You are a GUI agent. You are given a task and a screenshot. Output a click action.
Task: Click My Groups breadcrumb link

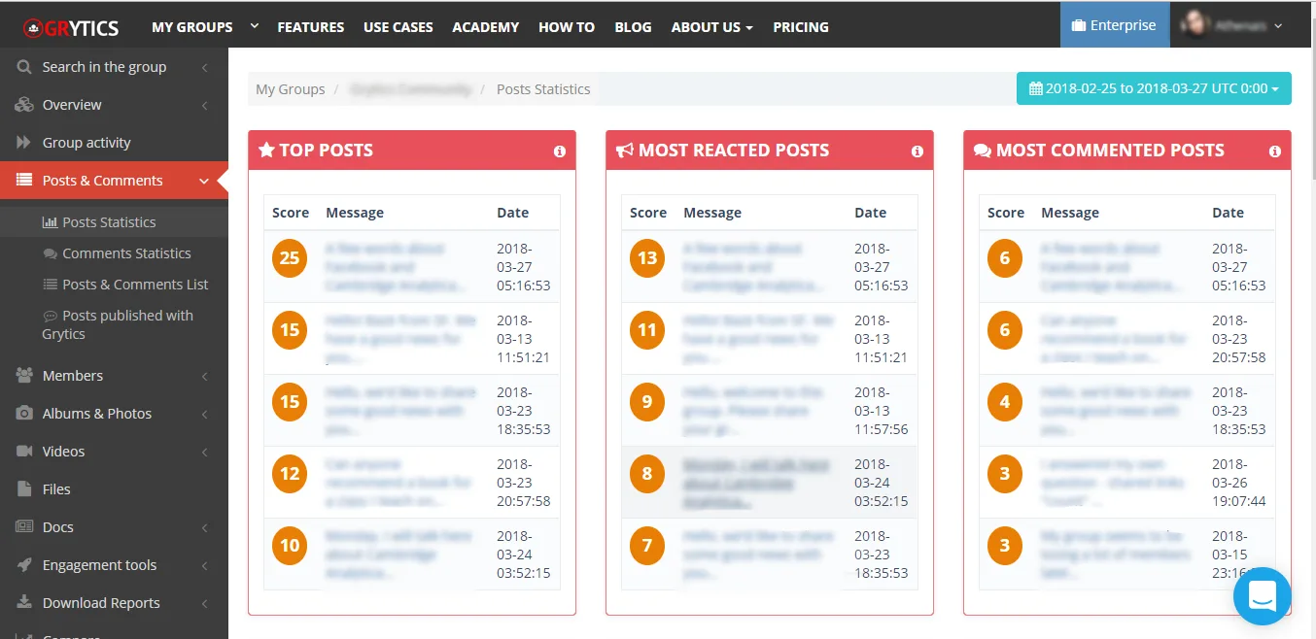(x=290, y=89)
